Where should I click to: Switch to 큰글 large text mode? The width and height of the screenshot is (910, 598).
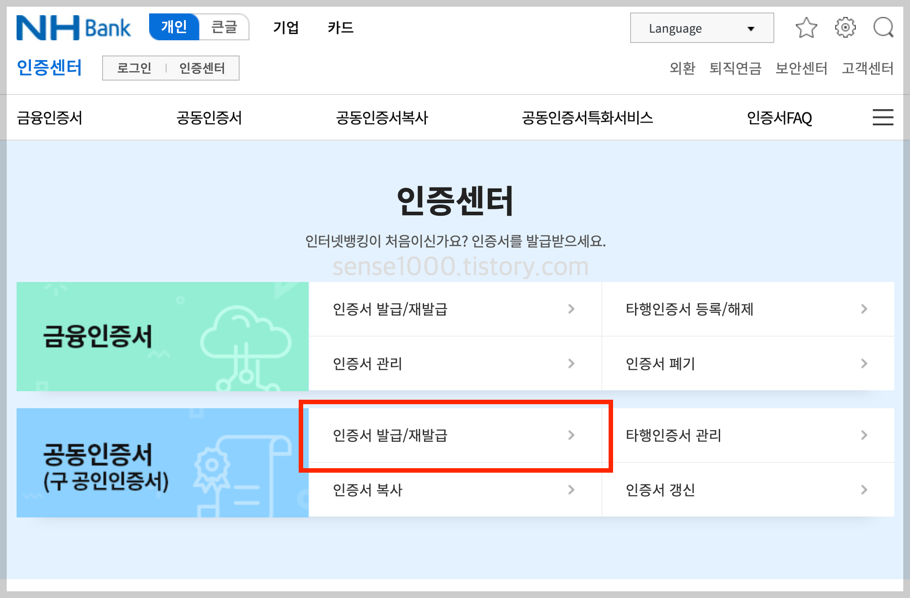click(224, 27)
